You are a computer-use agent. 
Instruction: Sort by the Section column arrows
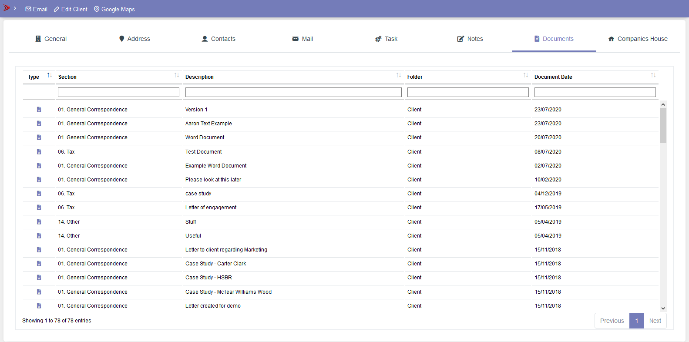(x=177, y=75)
